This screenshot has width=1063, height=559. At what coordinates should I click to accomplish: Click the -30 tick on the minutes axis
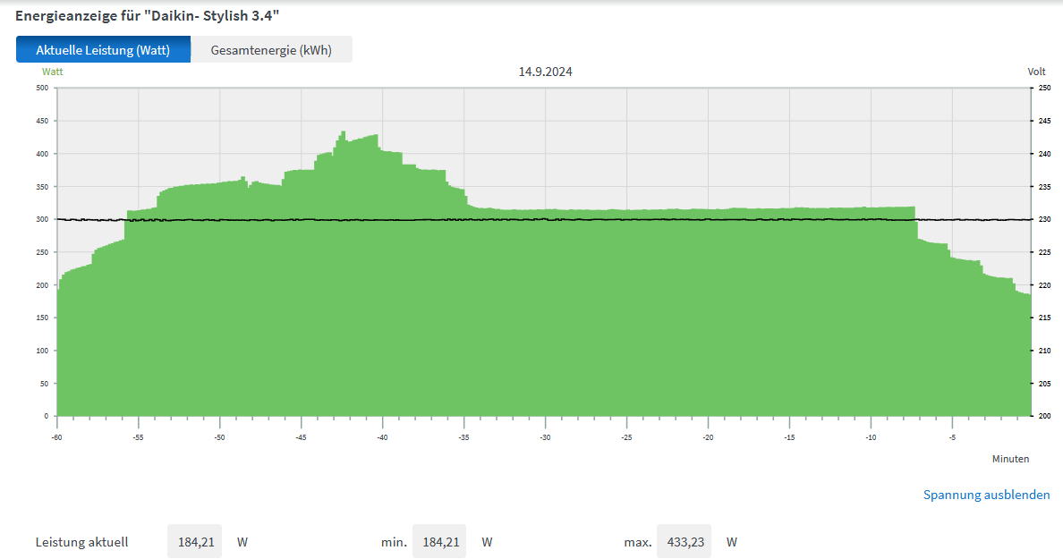click(545, 437)
